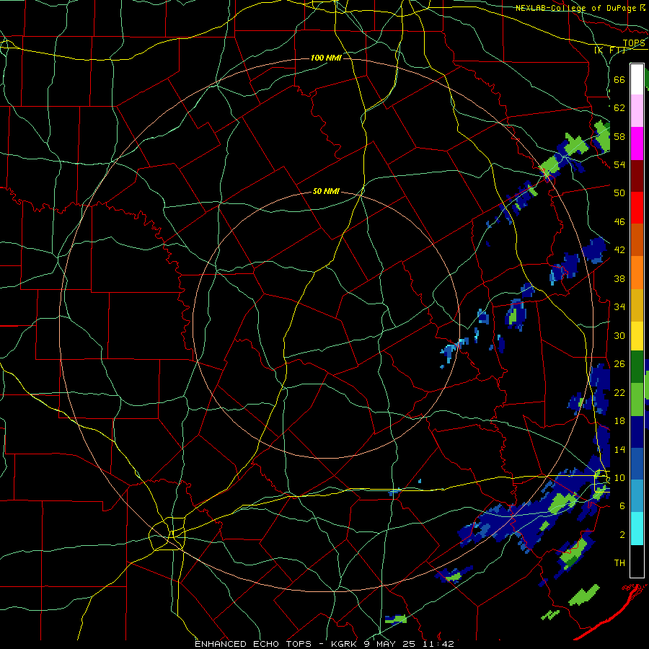This screenshot has height=649, width=649.
Task: Click the "50" scale label on legend
Action: pos(619,193)
